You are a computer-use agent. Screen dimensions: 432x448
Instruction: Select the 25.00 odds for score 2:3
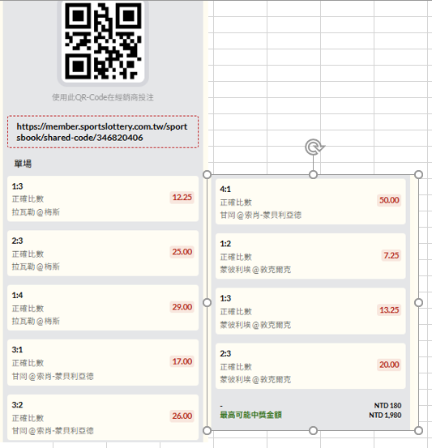click(x=182, y=252)
